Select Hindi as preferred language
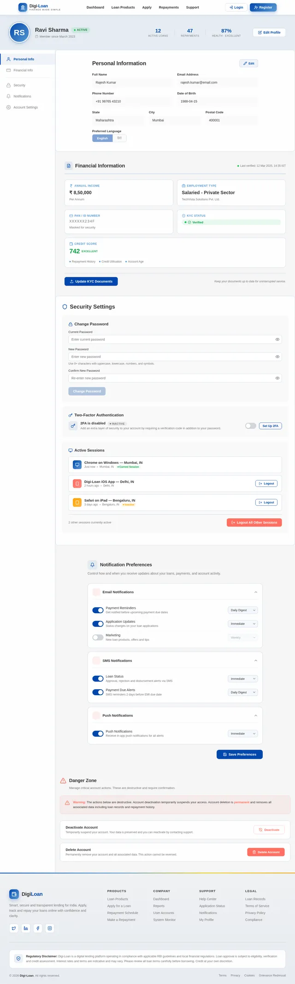This screenshot has height=984, width=295. (x=119, y=138)
